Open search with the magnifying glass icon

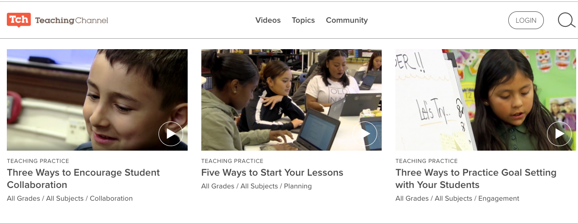pyautogui.click(x=567, y=20)
